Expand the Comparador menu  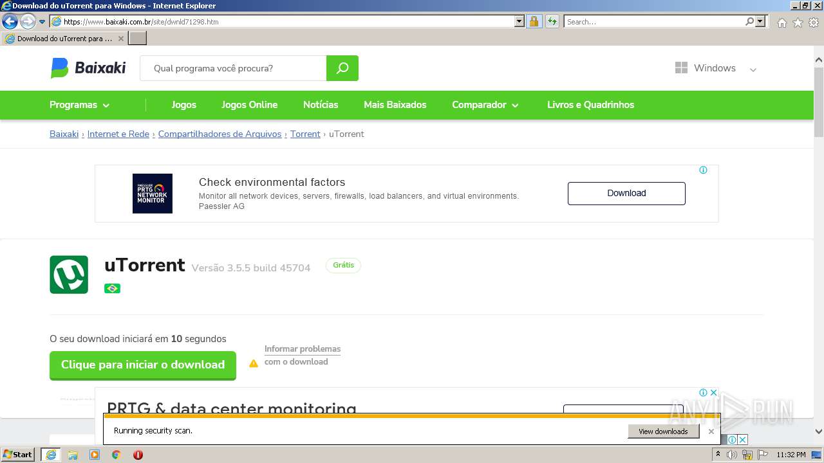coord(485,105)
